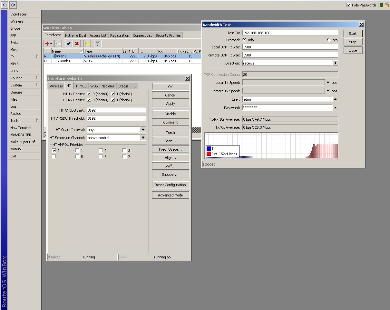
Task: Uncheck HT AMPDU priority 0
Action: (x=54, y=151)
